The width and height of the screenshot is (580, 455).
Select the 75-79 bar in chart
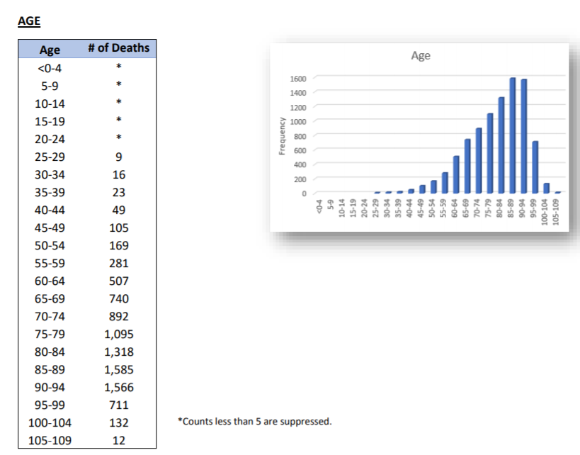(490, 153)
